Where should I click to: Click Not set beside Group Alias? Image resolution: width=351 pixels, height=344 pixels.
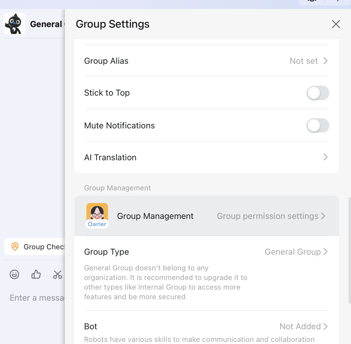point(304,61)
